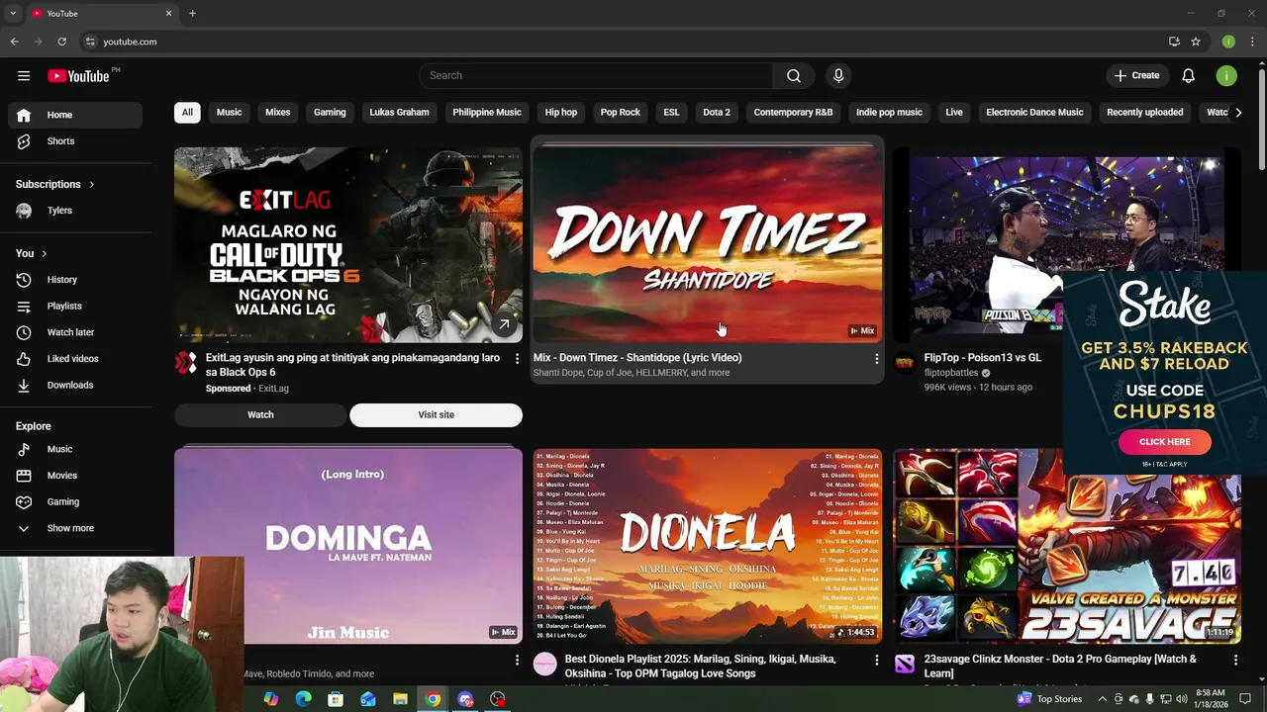Open the account avatar menu
The height and width of the screenshot is (712, 1267).
(1226, 75)
